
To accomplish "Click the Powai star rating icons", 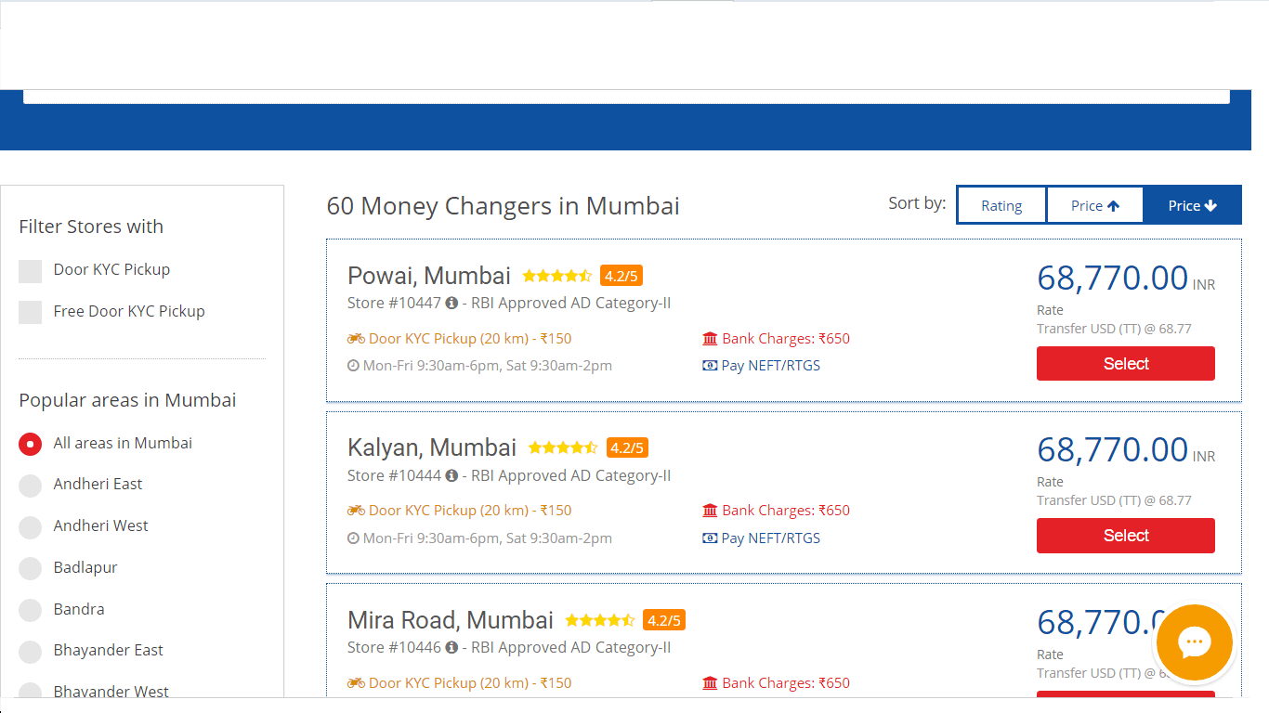I will [556, 276].
